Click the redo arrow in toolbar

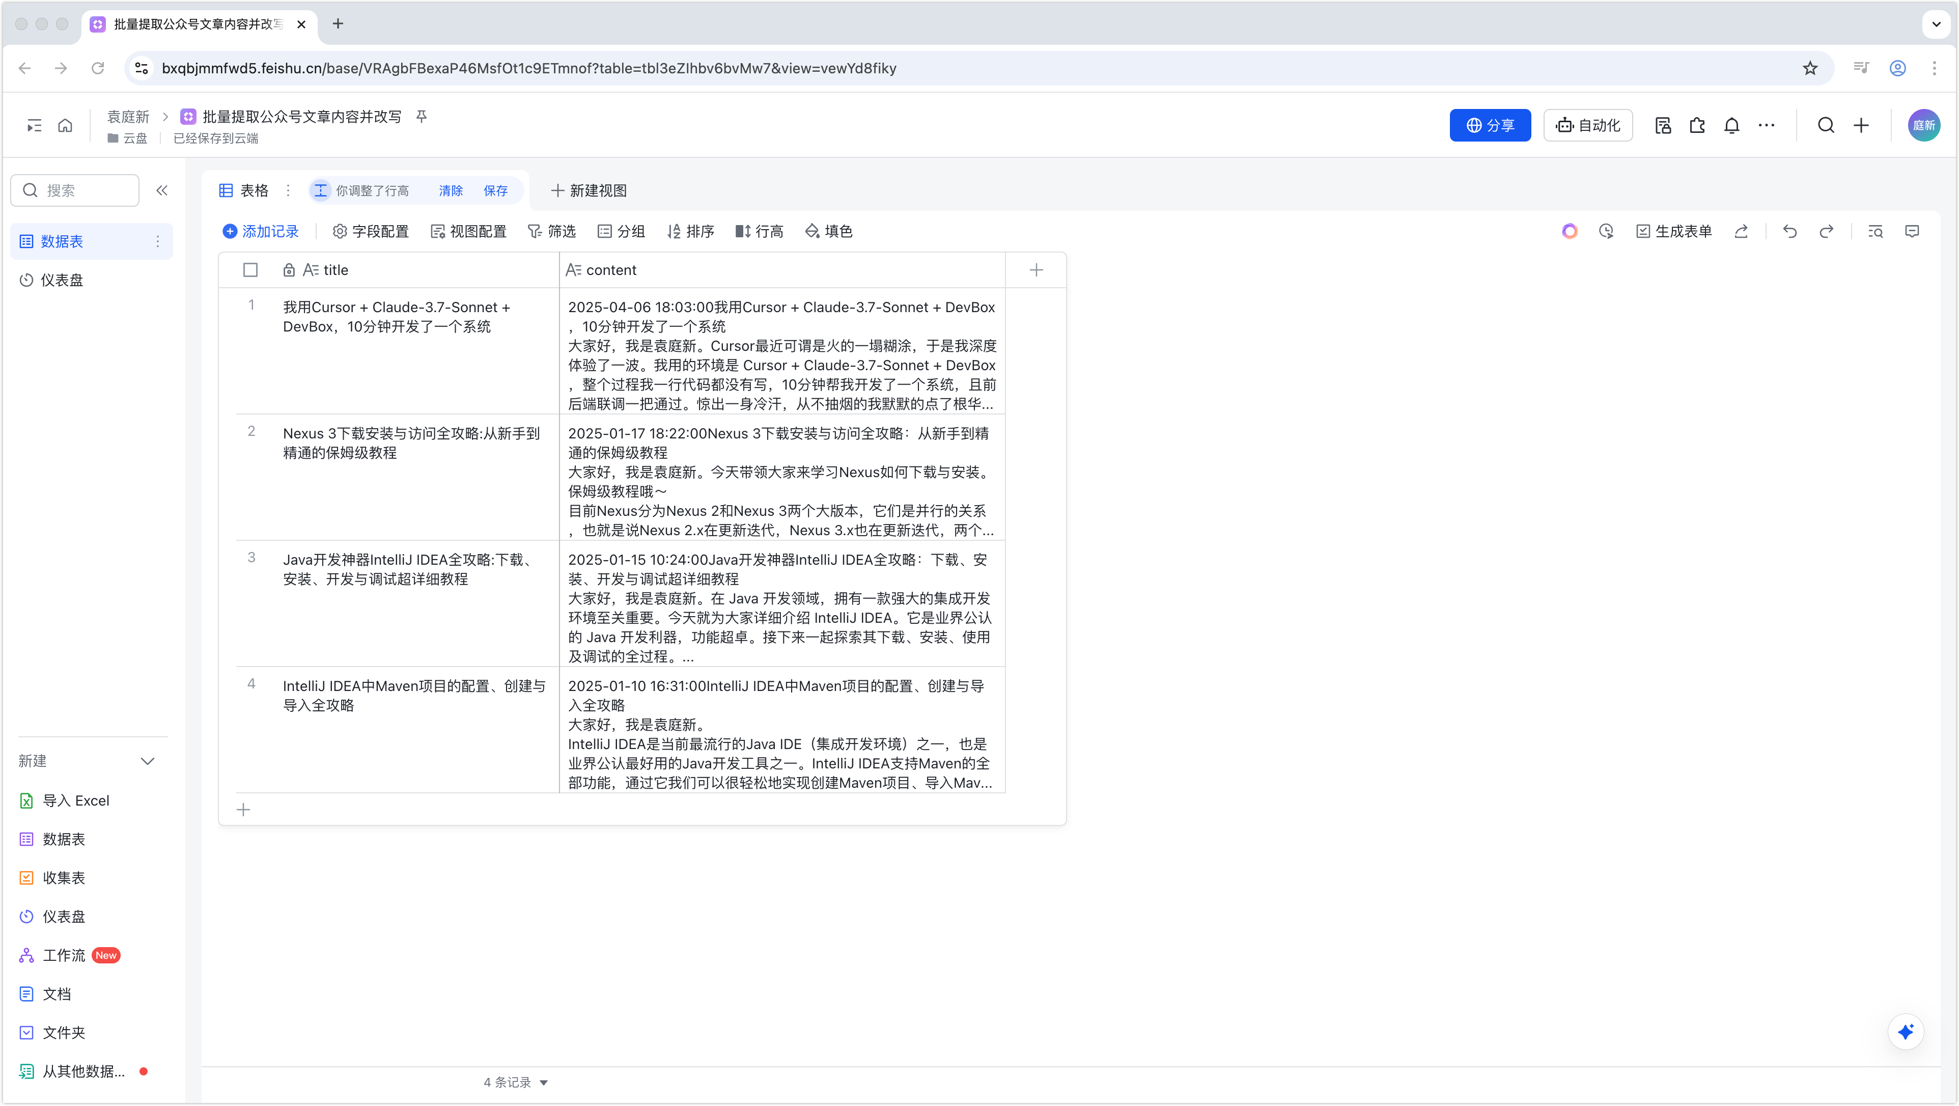1826,231
